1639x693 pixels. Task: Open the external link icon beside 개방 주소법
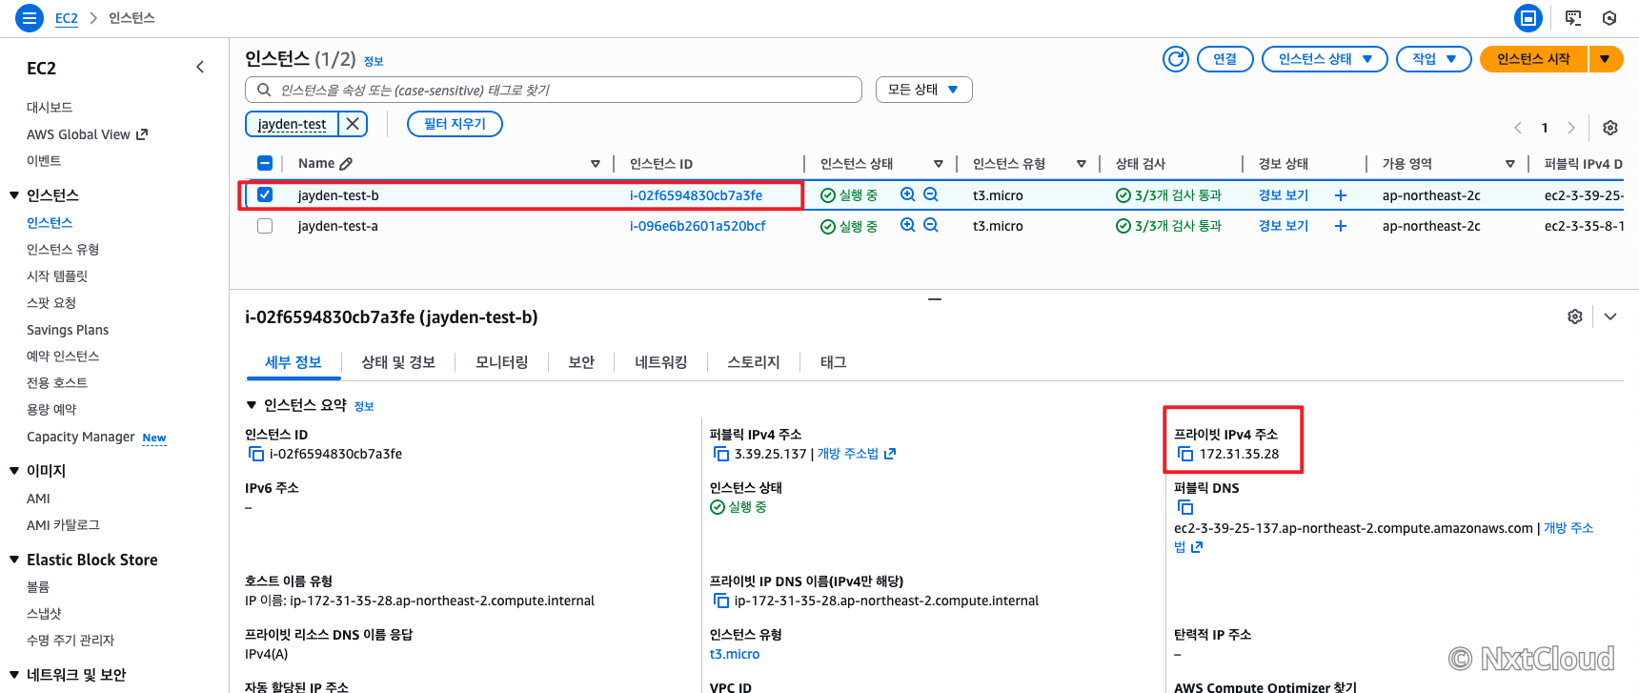tap(890, 454)
